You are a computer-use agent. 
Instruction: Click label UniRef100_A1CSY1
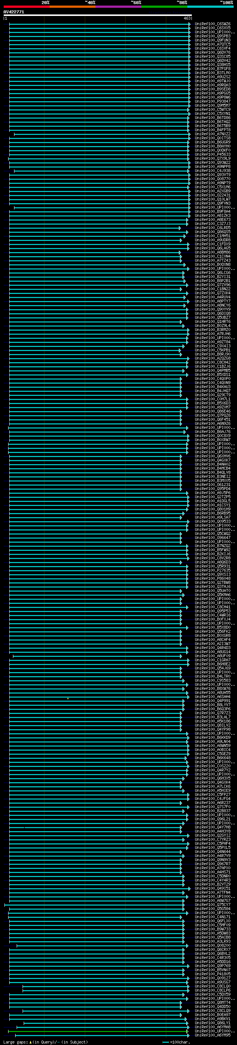212,505
